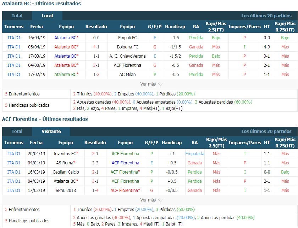Click the 1-3 result against AC Milan
298x228 pixels.
pyautogui.click(x=96, y=75)
